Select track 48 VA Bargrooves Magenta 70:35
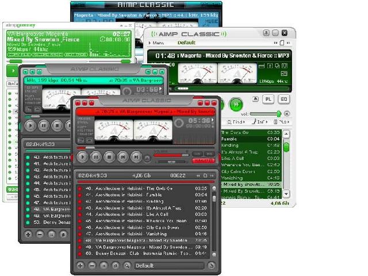This screenshot has width=368, height=276. (143, 240)
